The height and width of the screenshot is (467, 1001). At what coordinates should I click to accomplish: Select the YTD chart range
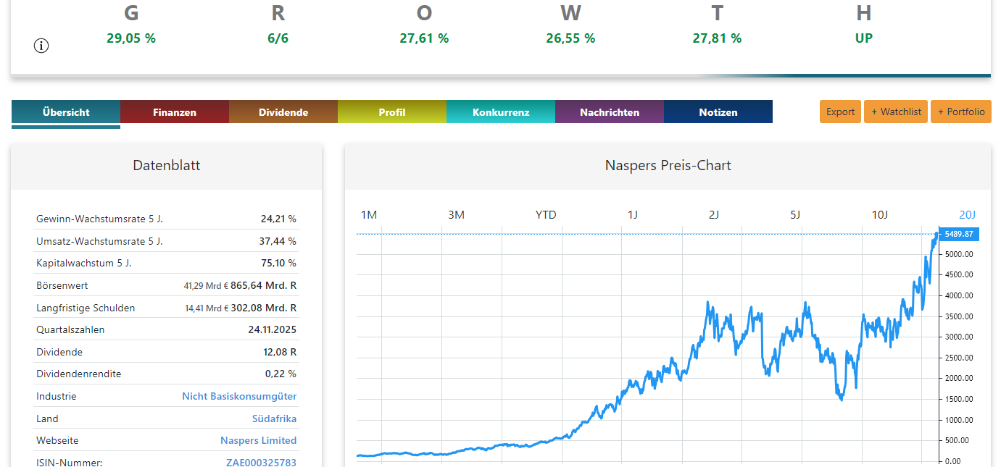coord(546,214)
